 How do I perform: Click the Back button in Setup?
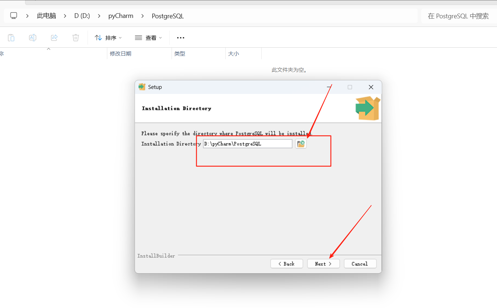(x=287, y=264)
